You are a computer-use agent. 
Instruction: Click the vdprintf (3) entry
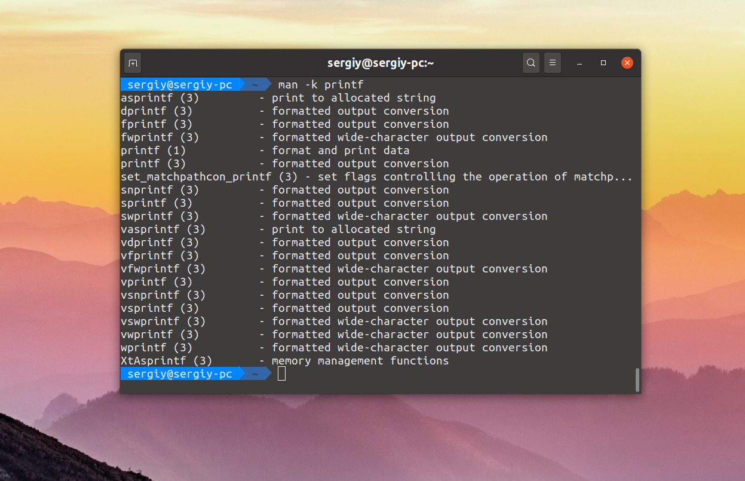[160, 243]
